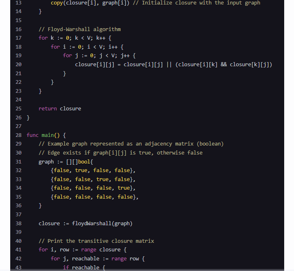Image resolution: width=294 pixels, height=271 pixels.
Task: Click 'bool' type on line 31
Action: tap(84, 162)
